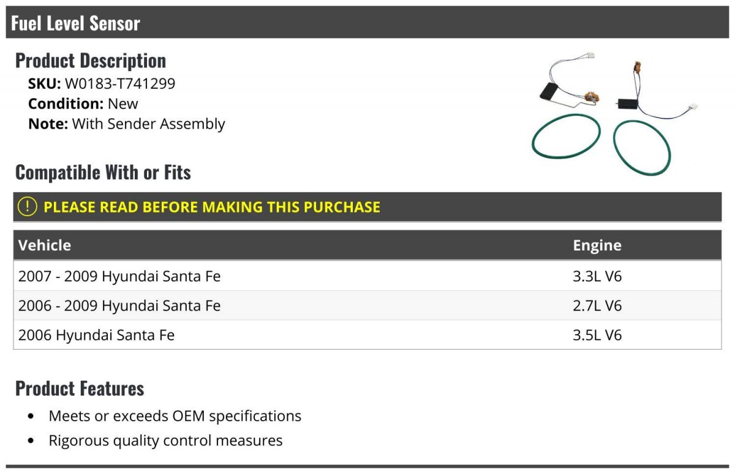Image resolution: width=735 pixels, height=474 pixels.
Task: Click the Product Description heading
Action: [x=91, y=61]
